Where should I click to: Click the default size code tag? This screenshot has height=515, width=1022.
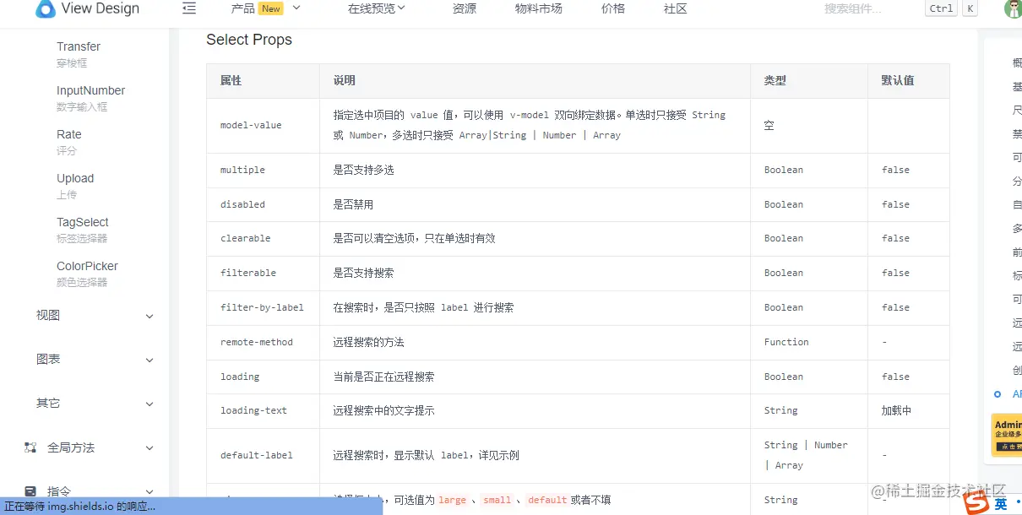click(x=546, y=500)
